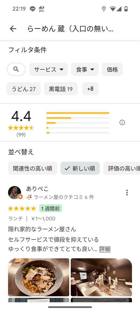
Task: Tap the battery status icon
Action: 126,9
